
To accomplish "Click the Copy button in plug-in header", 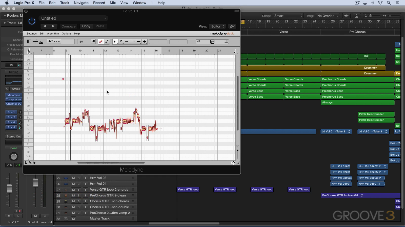I will tap(86, 26).
